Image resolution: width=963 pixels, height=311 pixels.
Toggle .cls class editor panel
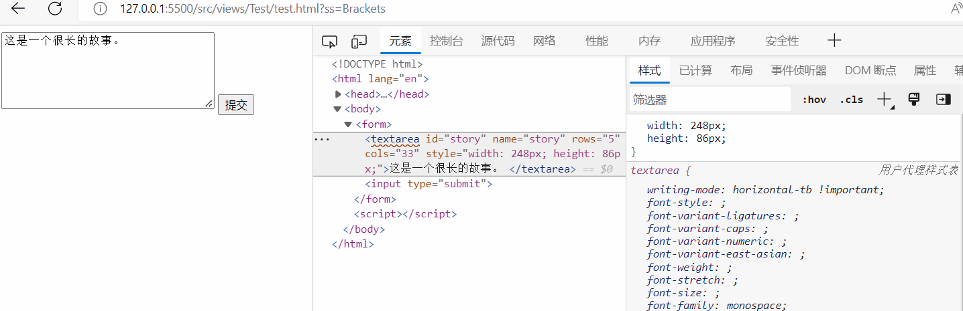coord(852,100)
